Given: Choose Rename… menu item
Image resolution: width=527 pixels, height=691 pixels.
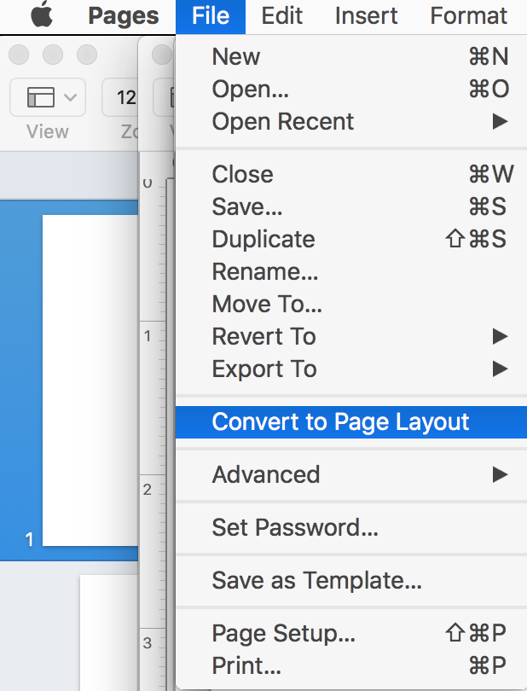Looking at the screenshot, I should [264, 271].
